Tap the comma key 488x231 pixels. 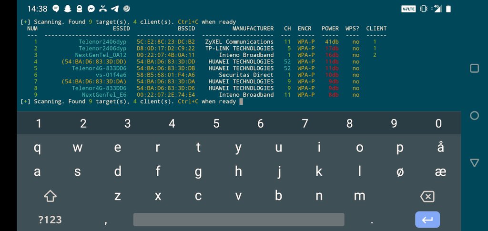coord(106,221)
